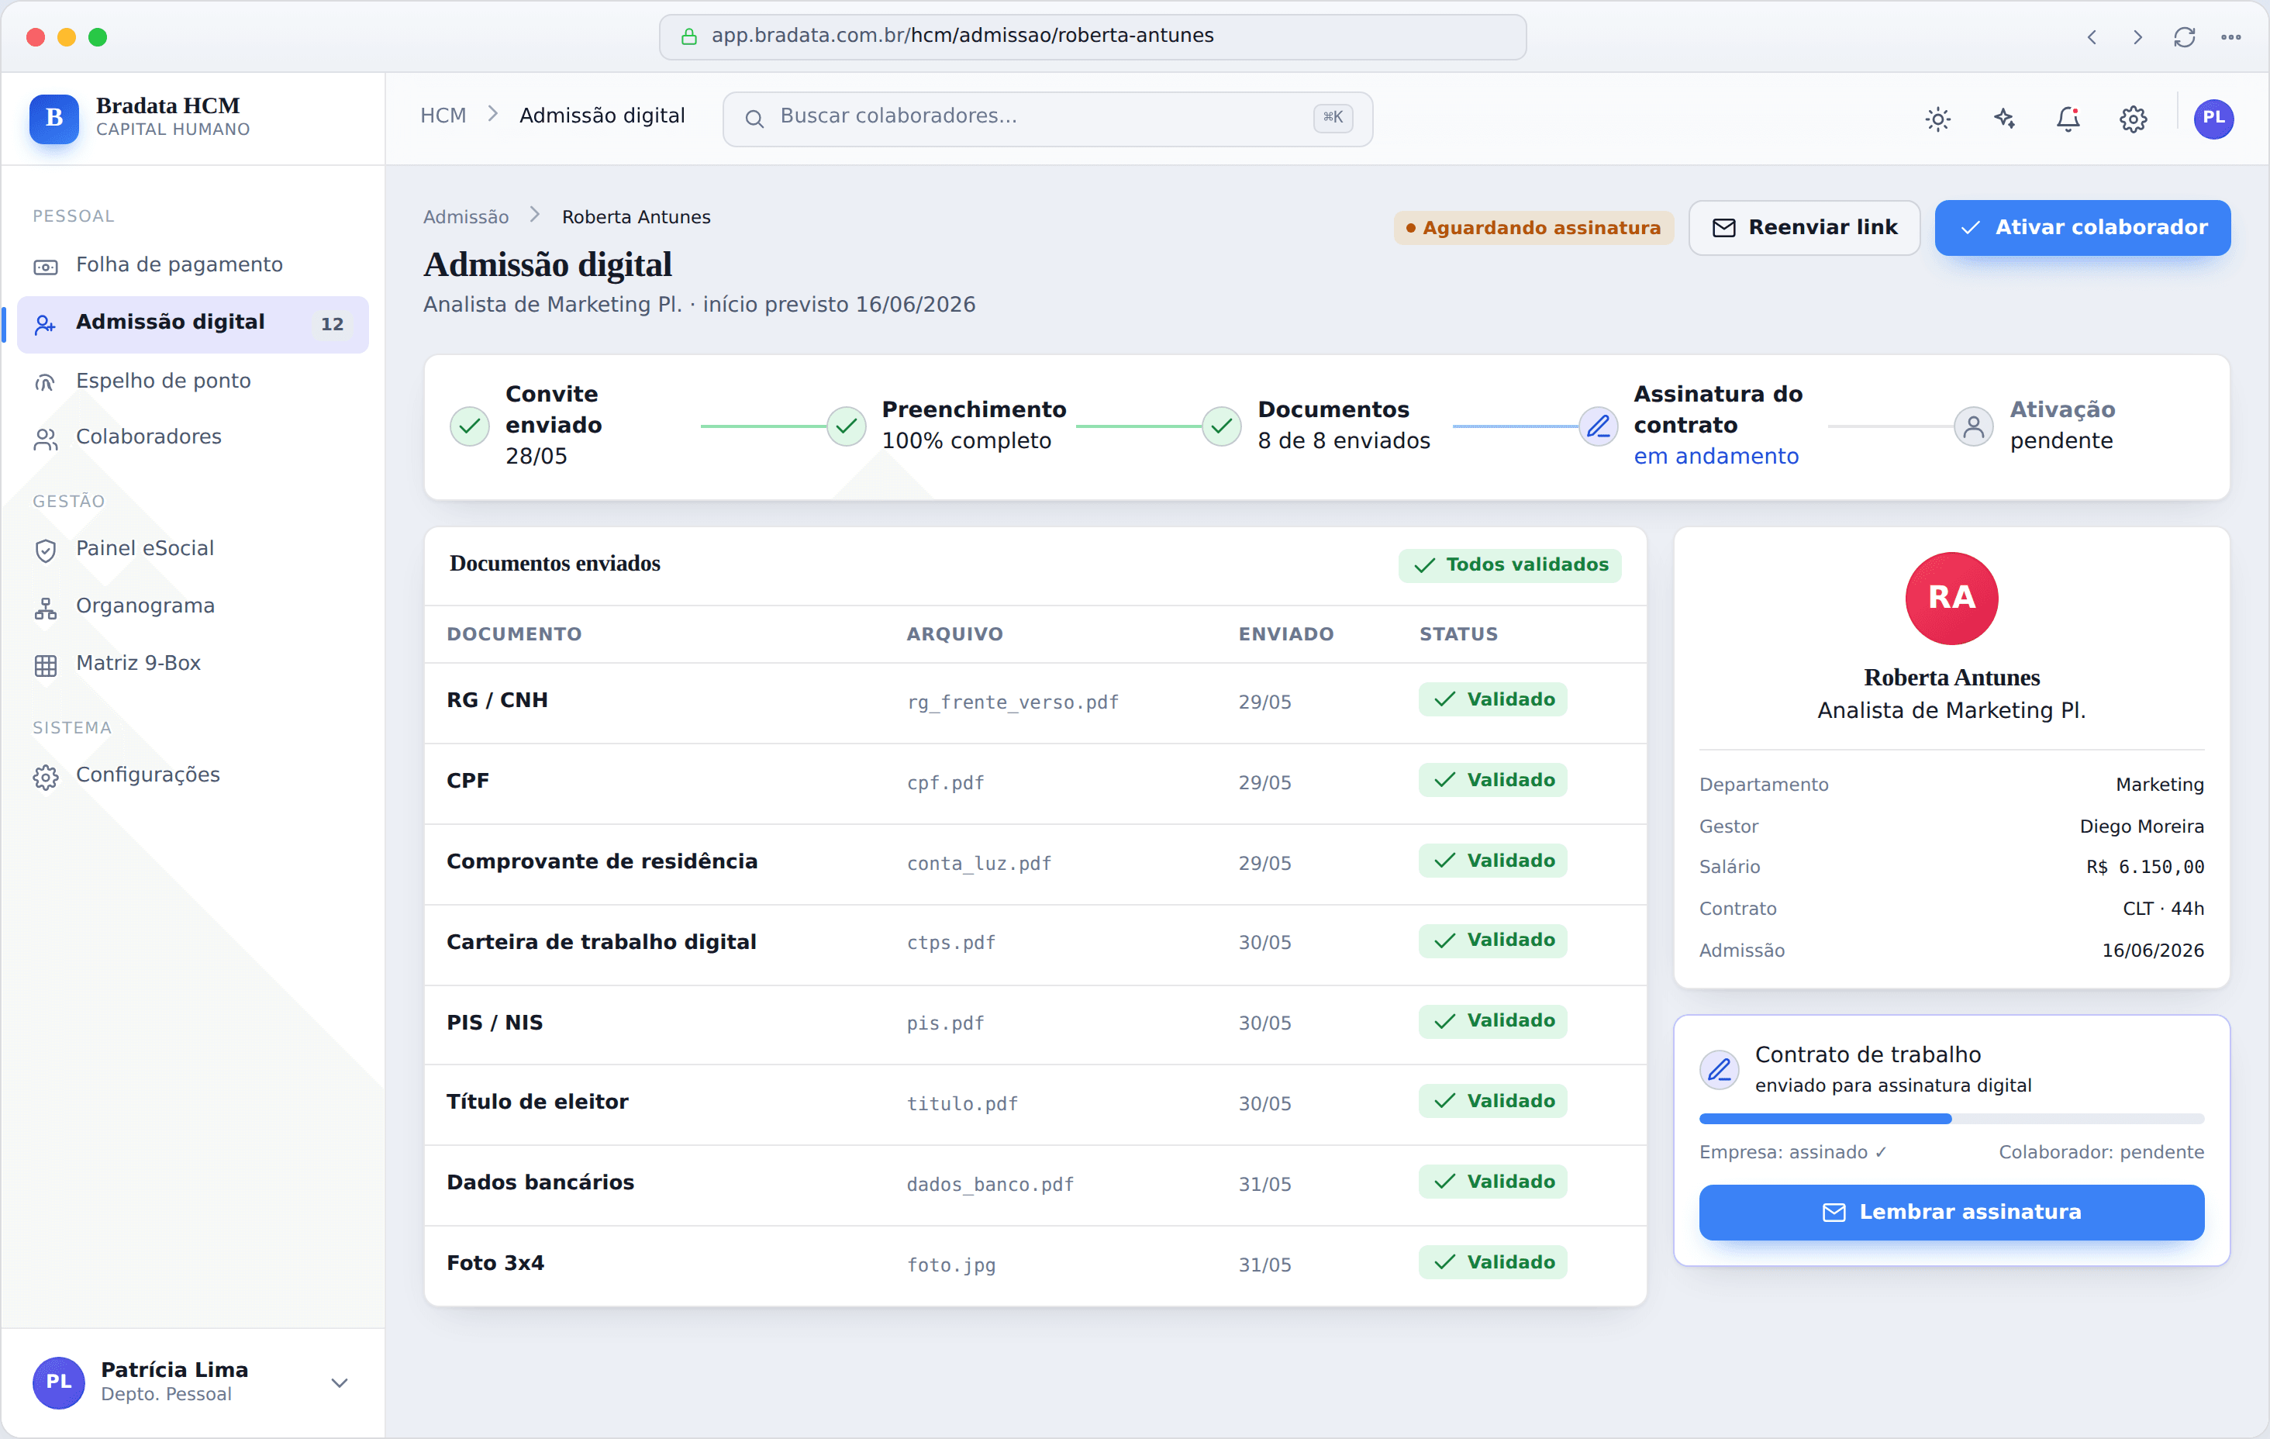Open Matriz 9-Box

tap(192, 664)
